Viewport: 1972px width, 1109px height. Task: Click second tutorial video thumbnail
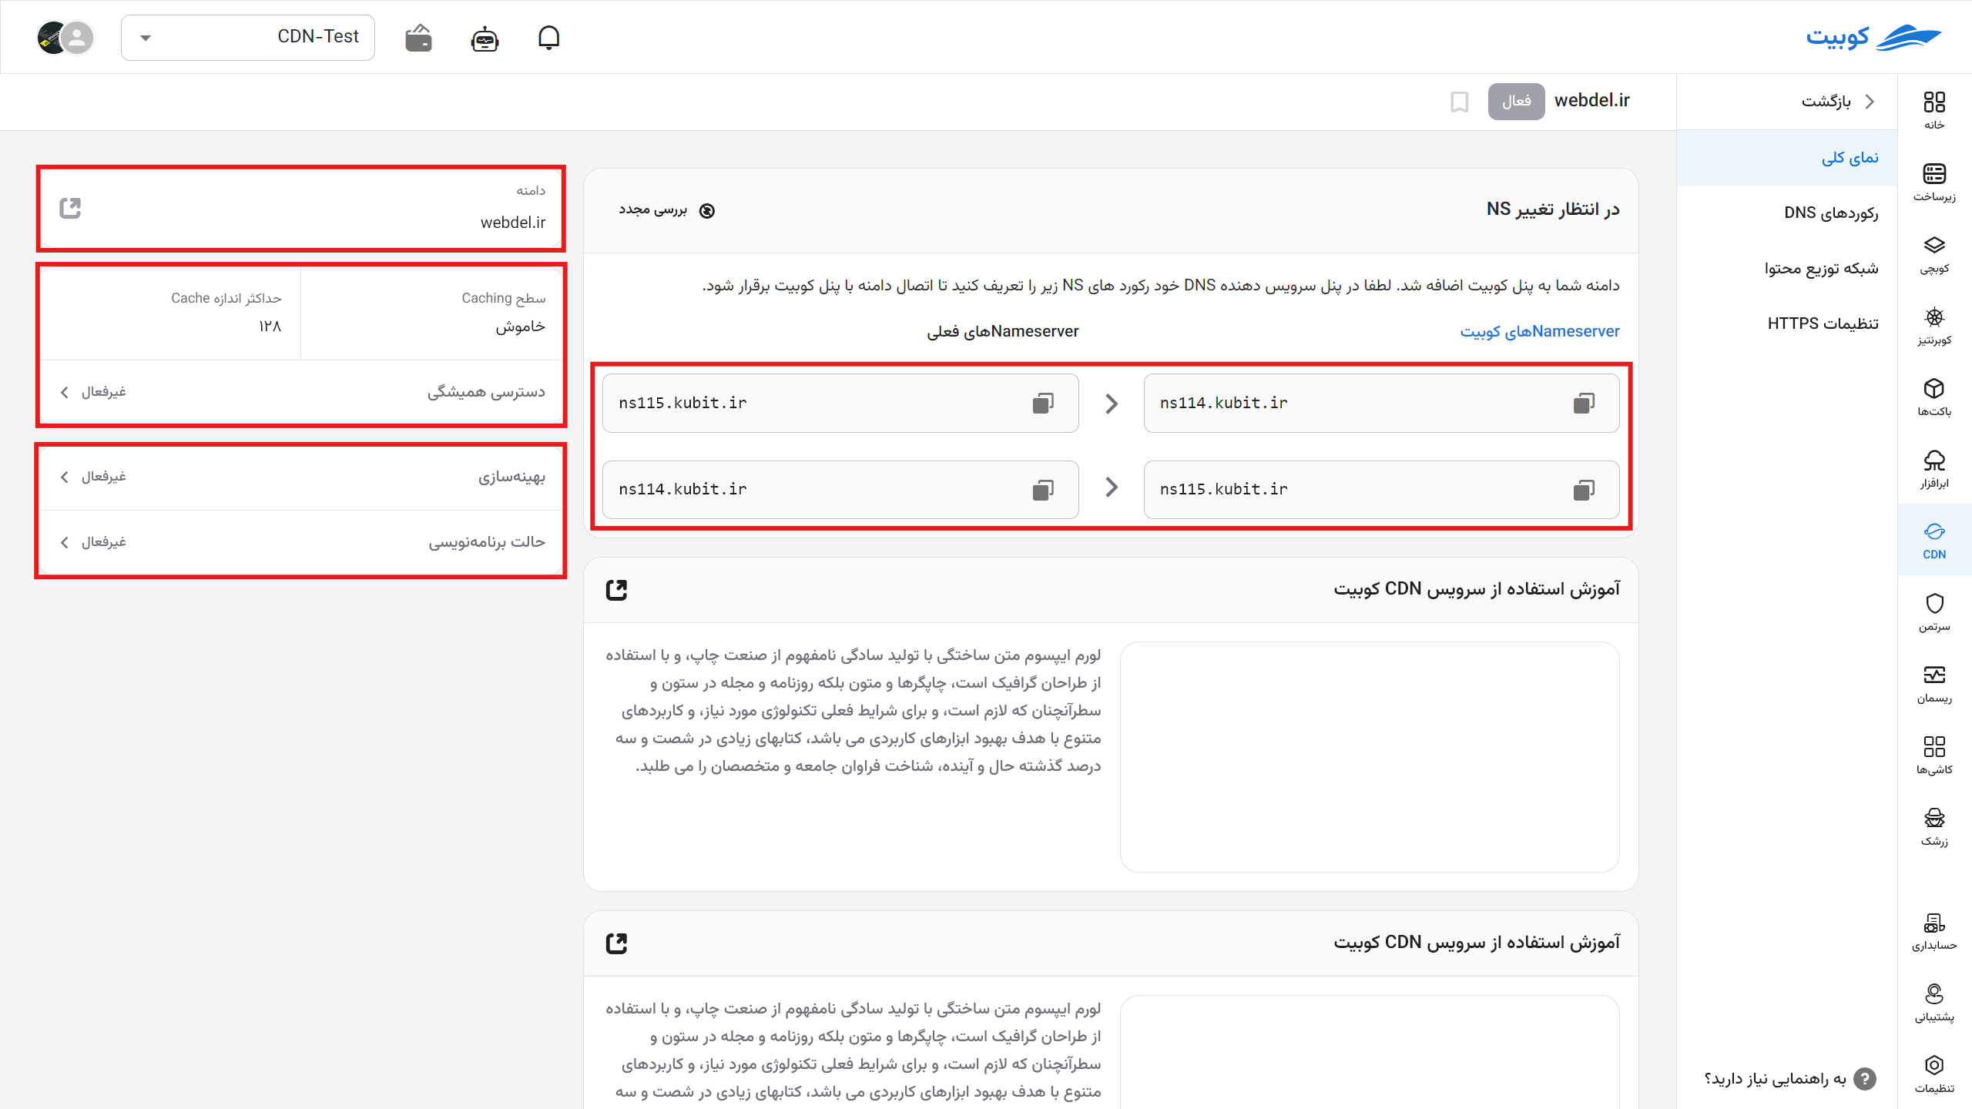[x=1370, y=1052]
